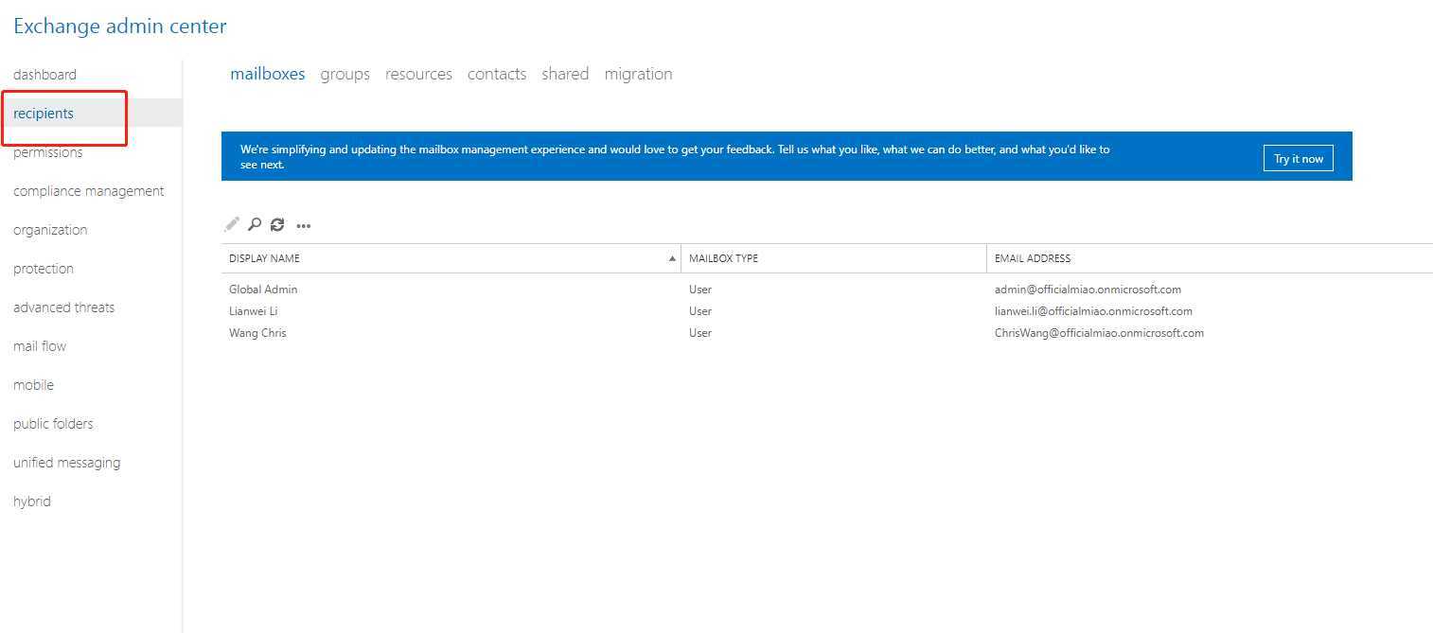Click the Try it now button

[1299, 158]
